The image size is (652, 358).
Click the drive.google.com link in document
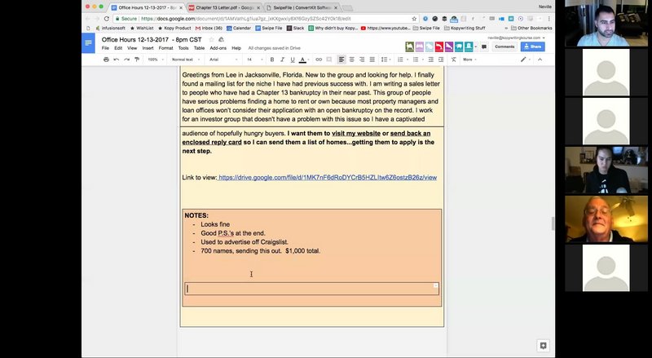(x=328, y=177)
